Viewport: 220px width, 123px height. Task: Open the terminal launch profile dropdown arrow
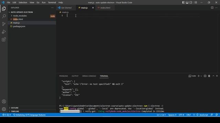(x=201, y=76)
